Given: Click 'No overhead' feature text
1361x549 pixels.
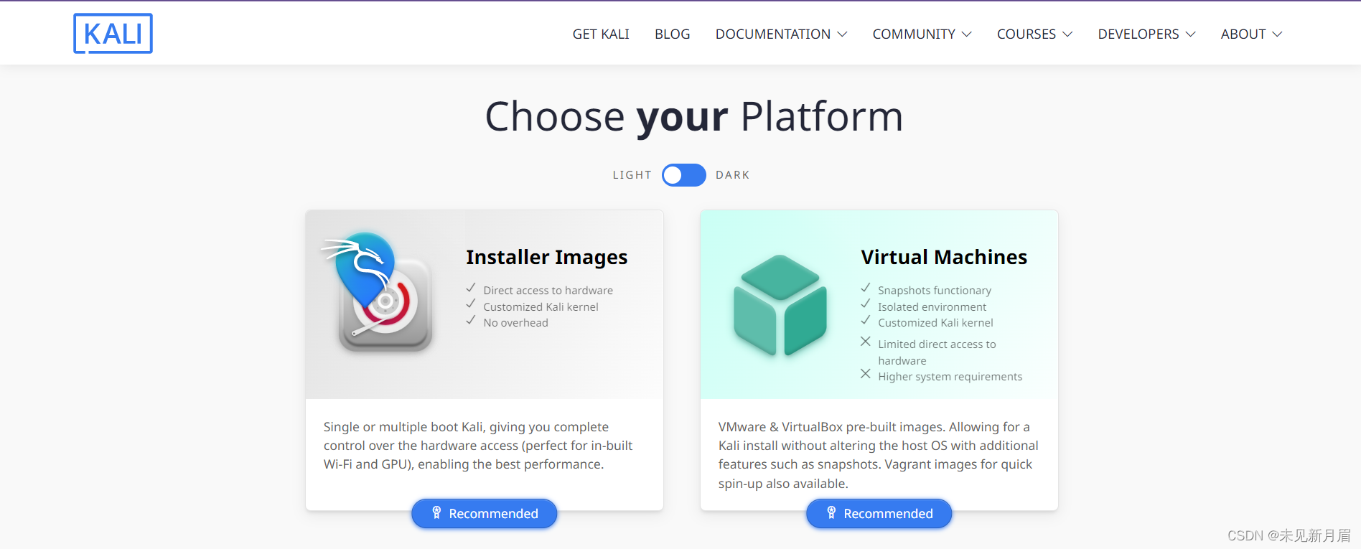Looking at the screenshot, I should coord(515,323).
